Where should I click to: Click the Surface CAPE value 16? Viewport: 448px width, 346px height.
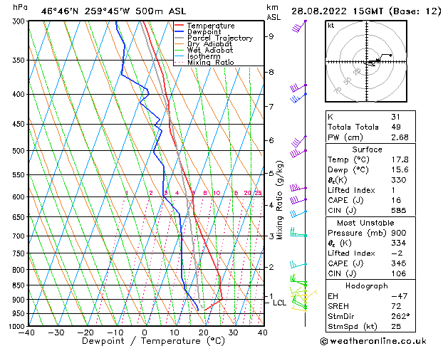point(396,200)
